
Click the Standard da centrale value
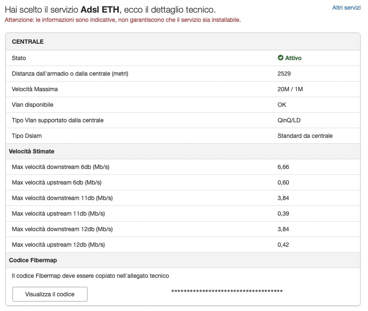(x=305, y=136)
